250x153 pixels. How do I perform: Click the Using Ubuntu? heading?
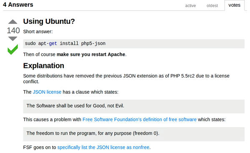pos(49,21)
